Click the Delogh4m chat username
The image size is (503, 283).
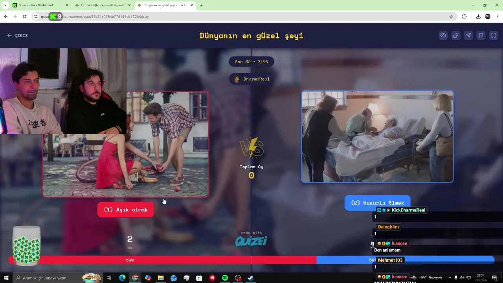[388, 227]
